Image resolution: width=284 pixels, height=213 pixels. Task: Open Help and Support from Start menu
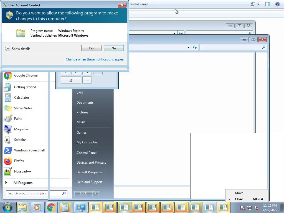(89, 182)
